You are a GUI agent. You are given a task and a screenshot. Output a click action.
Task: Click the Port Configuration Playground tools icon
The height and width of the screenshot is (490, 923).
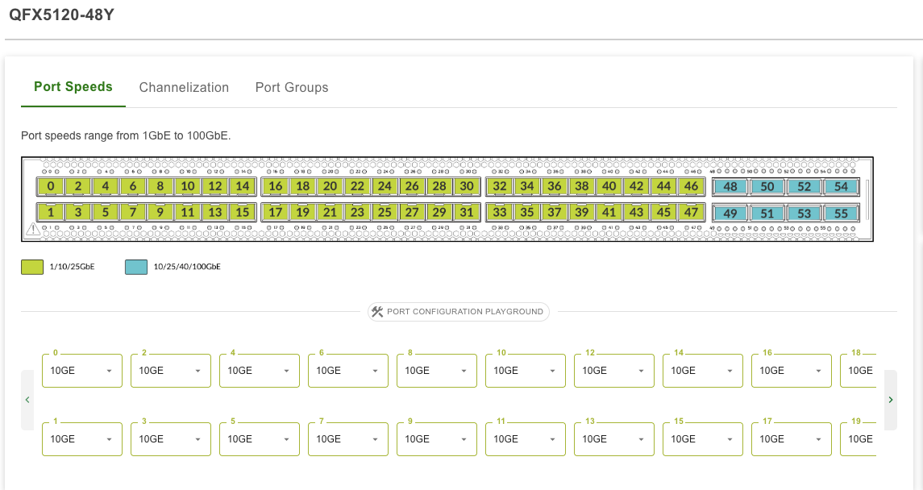coord(377,312)
